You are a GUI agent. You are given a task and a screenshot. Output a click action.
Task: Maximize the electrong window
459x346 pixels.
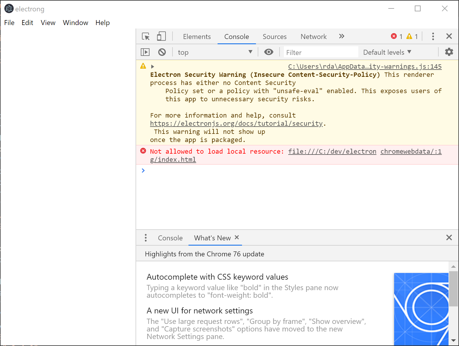point(418,8)
